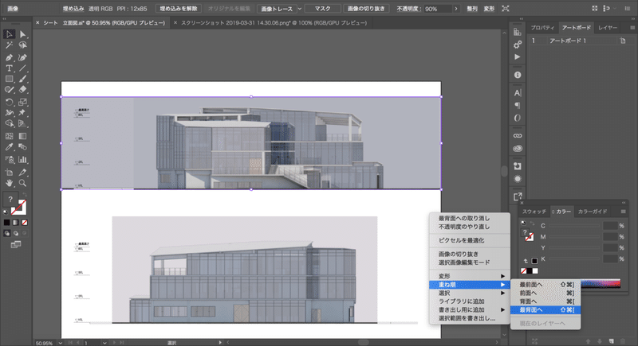The image size is (638, 346).
Task: Click the 変形 link in control bar
Action: 489,9
